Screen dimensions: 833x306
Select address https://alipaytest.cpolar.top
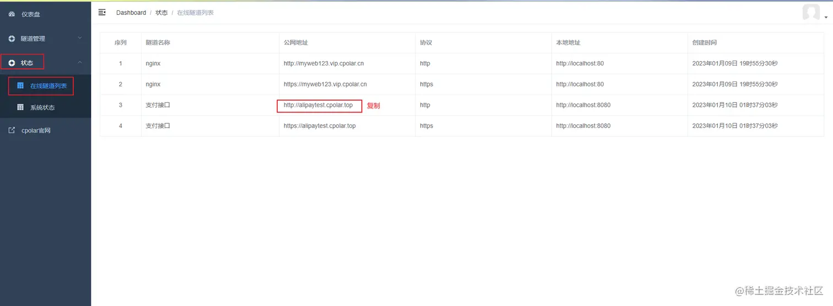(x=320, y=126)
